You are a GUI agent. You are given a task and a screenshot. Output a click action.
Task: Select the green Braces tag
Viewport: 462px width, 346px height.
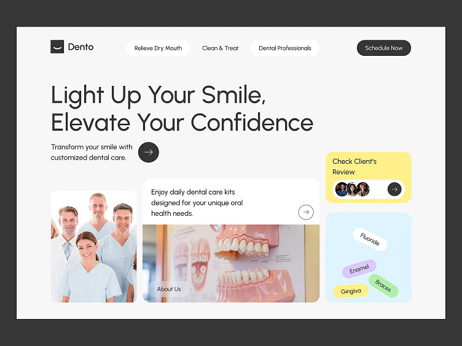[x=383, y=286]
